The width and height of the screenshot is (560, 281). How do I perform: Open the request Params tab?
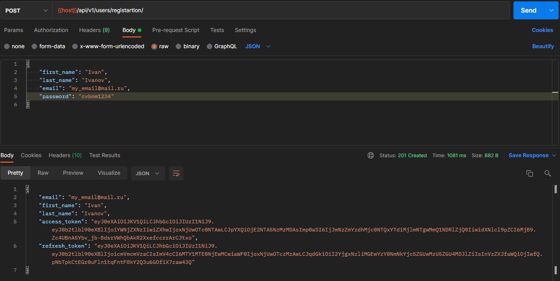click(x=14, y=30)
